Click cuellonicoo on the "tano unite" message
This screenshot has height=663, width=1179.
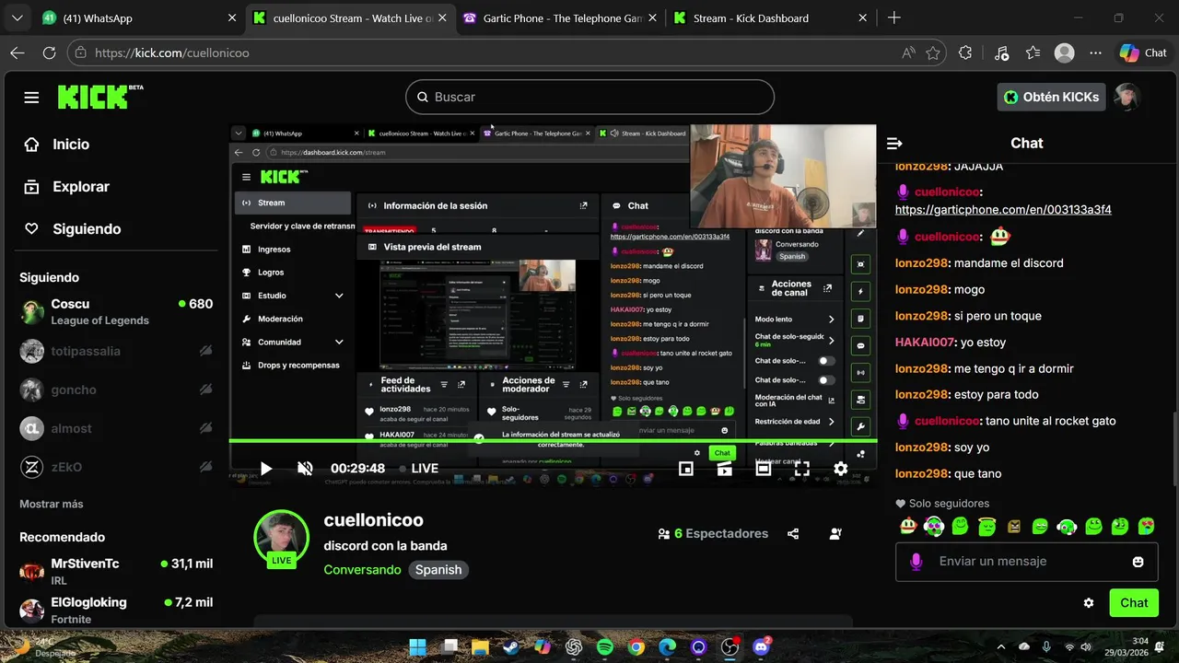(947, 421)
